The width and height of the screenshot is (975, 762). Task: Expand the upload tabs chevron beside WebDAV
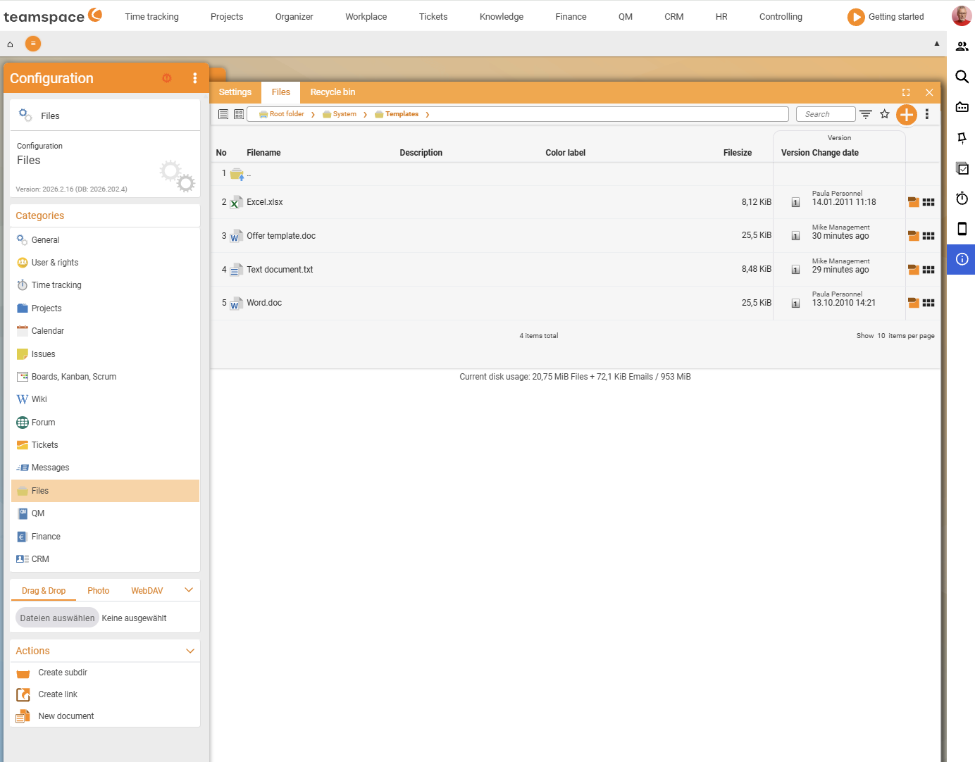pos(189,590)
